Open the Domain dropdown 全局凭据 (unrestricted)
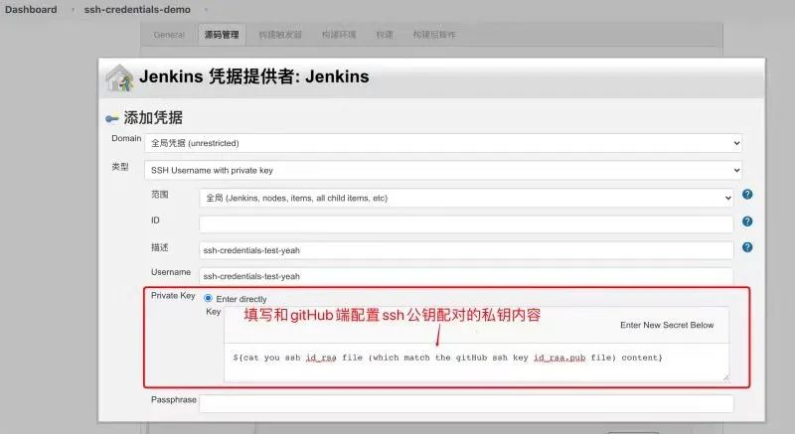795x434 pixels. click(x=443, y=143)
